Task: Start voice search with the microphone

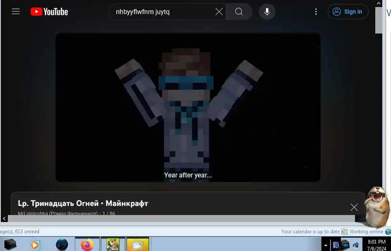Action: (x=267, y=12)
